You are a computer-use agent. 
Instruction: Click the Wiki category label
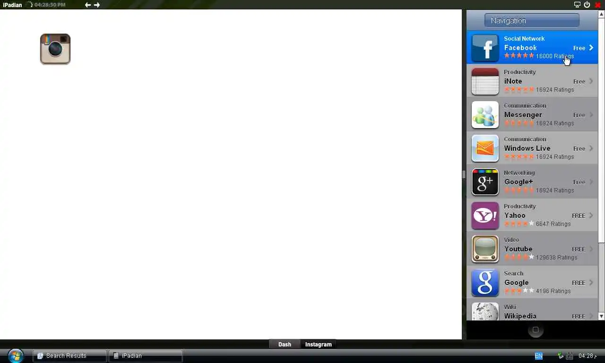pyautogui.click(x=510, y=307)
